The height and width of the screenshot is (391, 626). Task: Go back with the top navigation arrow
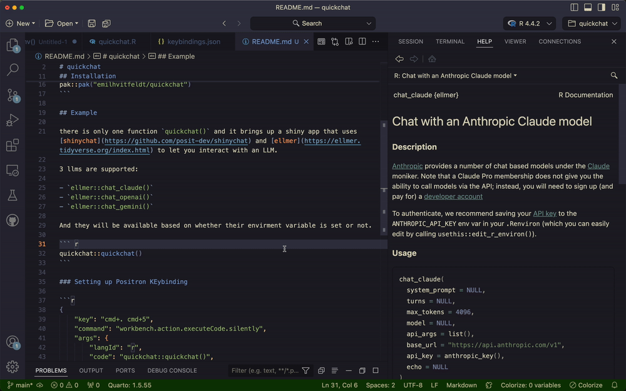(x=224, y=24)
